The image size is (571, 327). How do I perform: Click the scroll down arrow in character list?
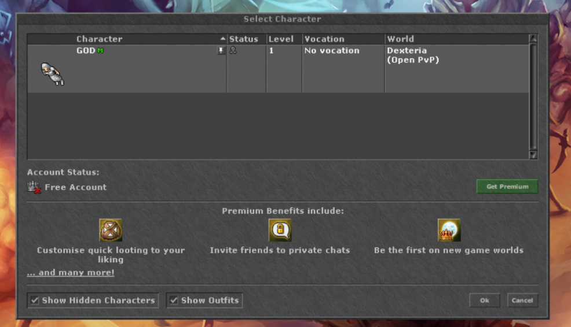533,155
